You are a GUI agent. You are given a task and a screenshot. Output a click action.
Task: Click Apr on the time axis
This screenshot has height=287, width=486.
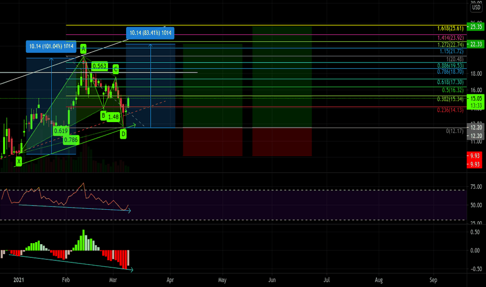coord(170,280)
